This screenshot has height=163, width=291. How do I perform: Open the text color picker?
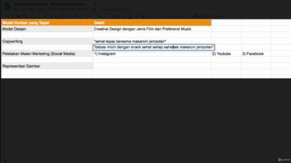[x=130, y=16]
